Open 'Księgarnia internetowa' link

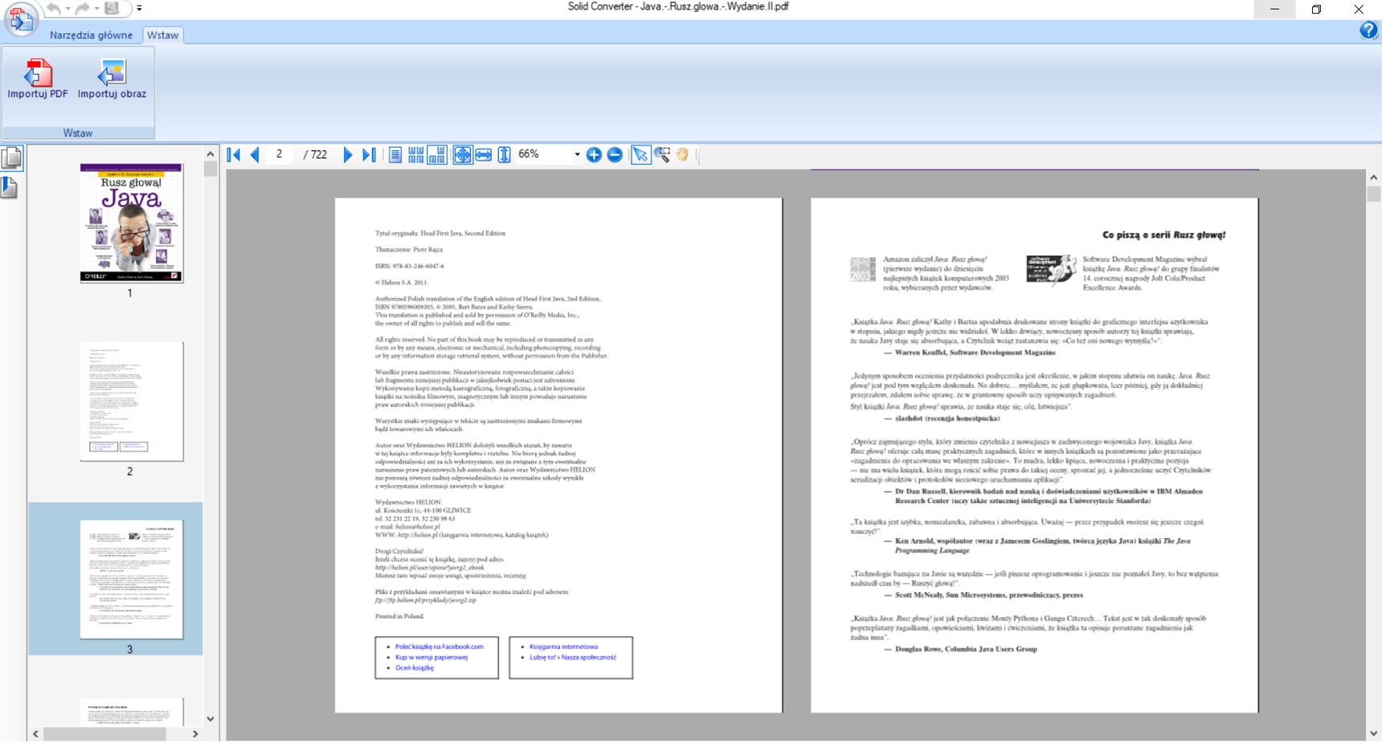click(x=564, y=647)
